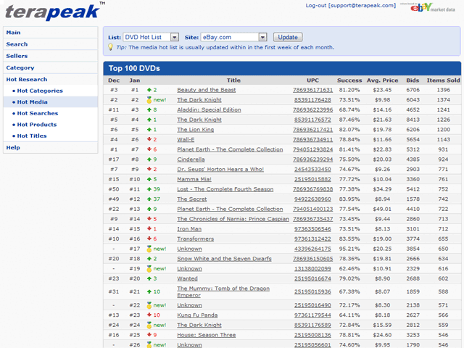
Task: Click medal new icon in rank #17 Unknown row
Action: point(149,249)
